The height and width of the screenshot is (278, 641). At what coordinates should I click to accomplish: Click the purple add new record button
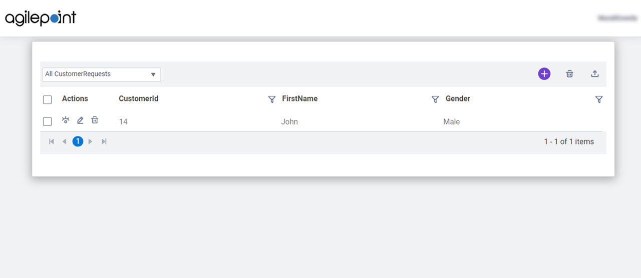(x=544, y=74)
